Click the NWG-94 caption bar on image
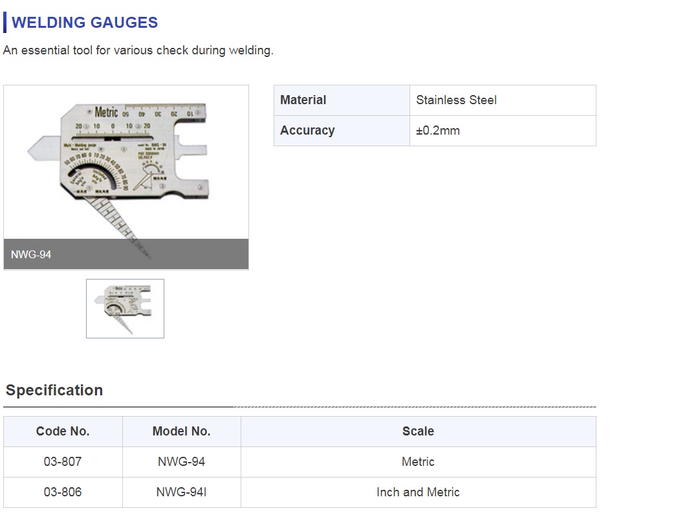 [125, 254]
